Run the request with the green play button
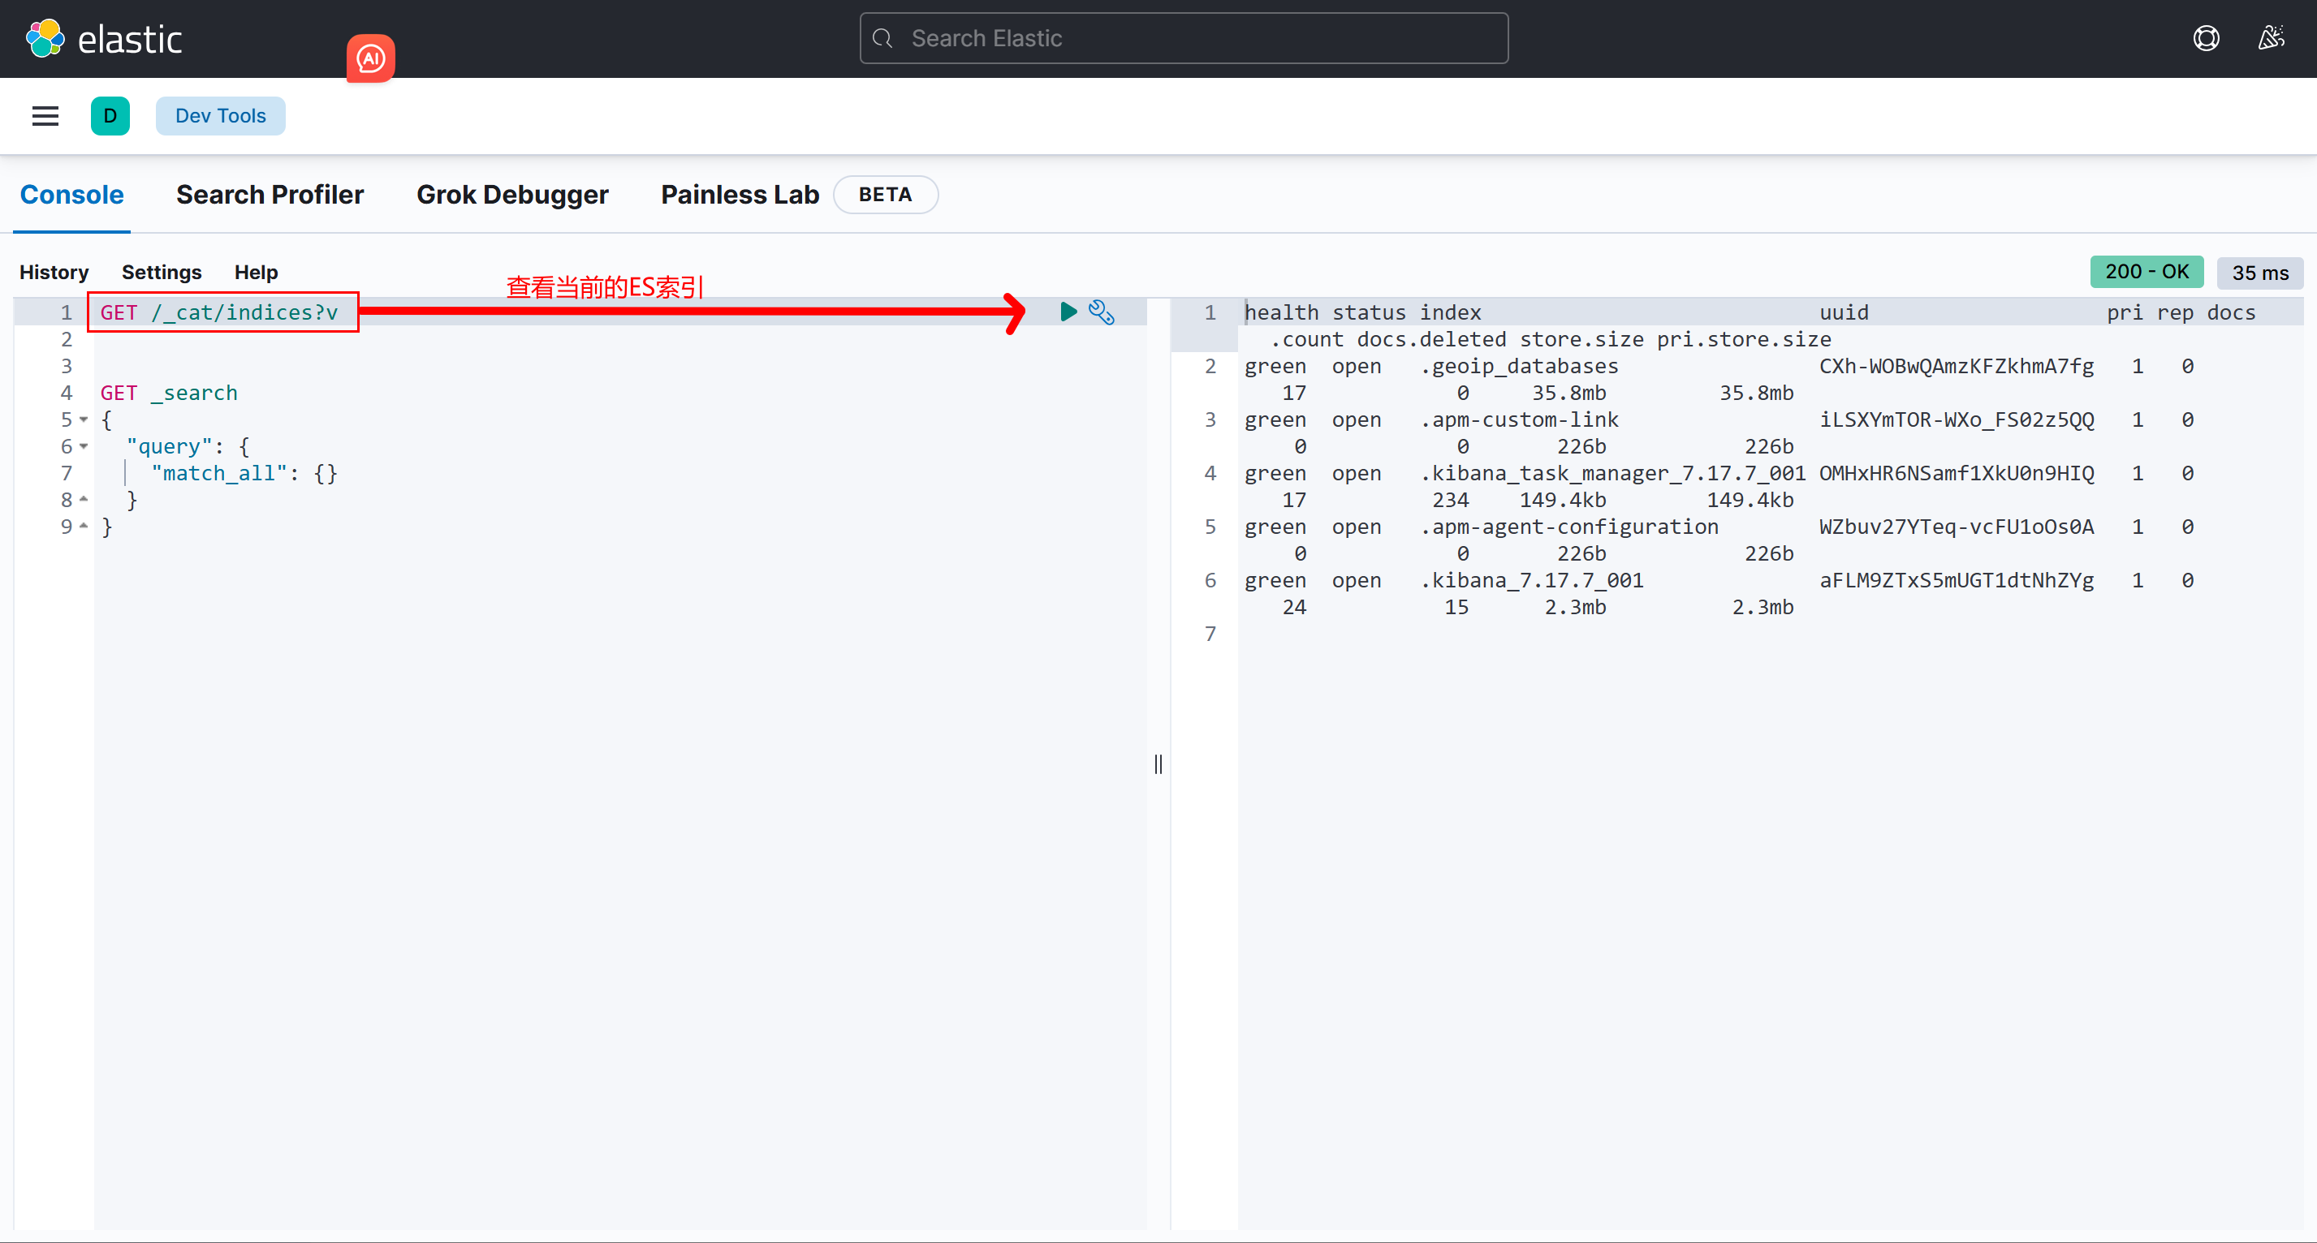 pos(1068,312)
